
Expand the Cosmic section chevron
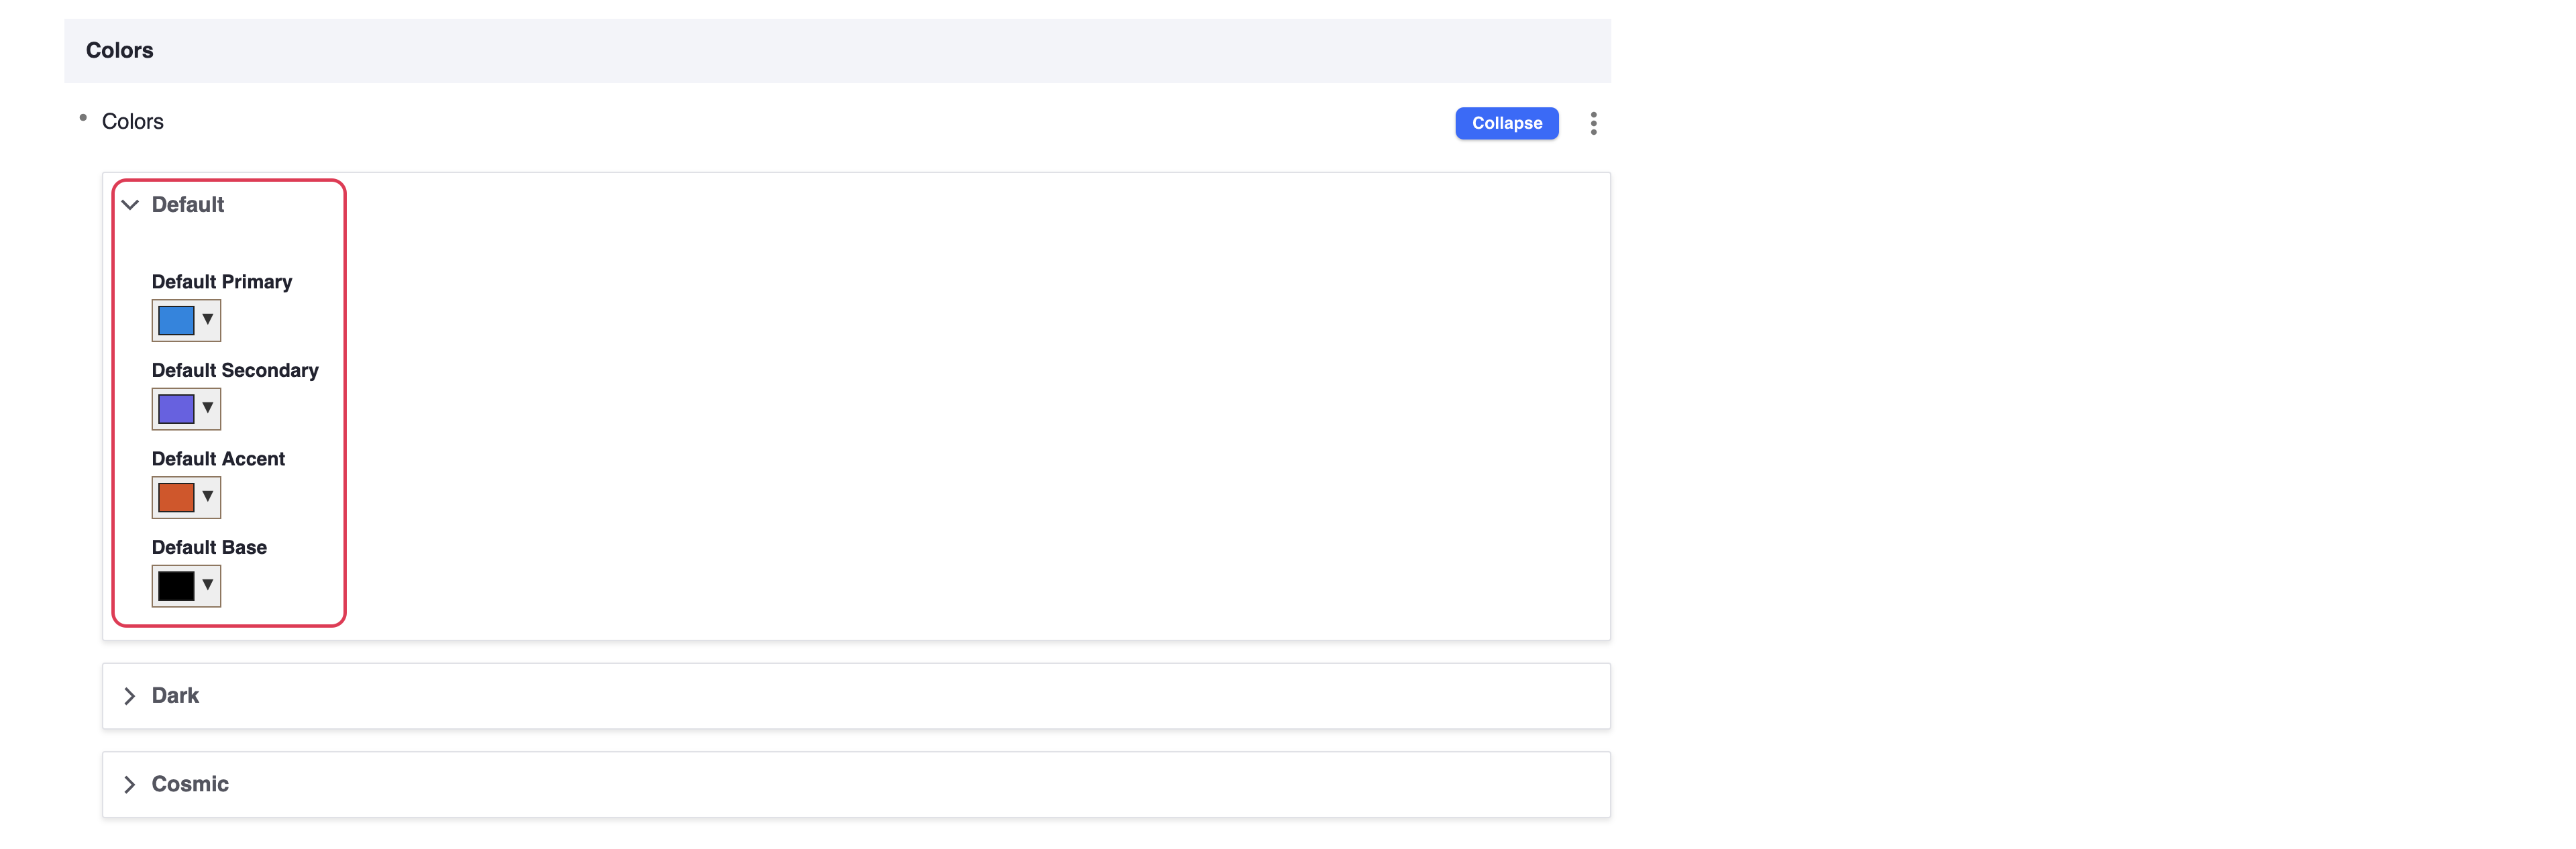(130, 785)
